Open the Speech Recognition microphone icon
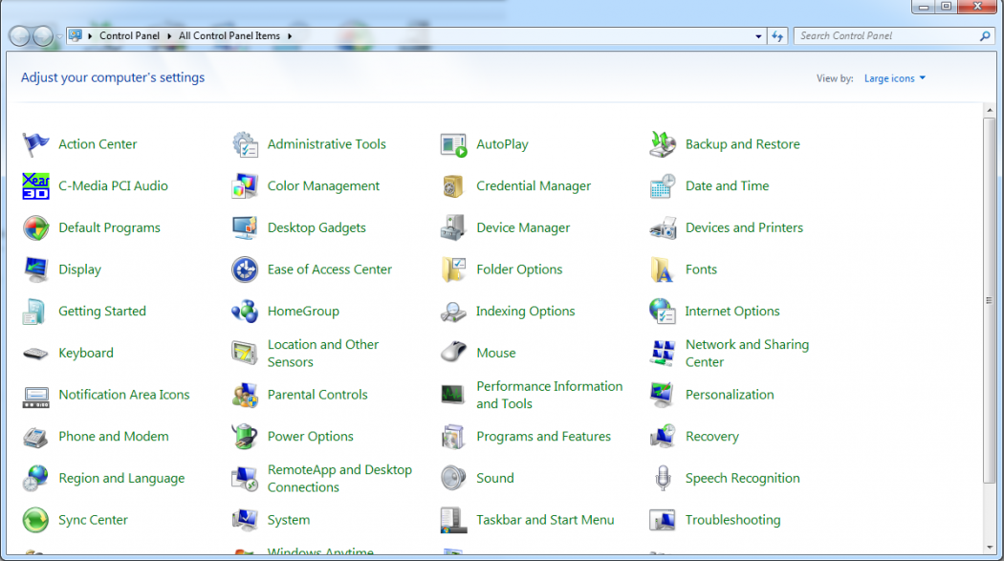Screen dimensions: 1004x561 [x=662, y=478]
